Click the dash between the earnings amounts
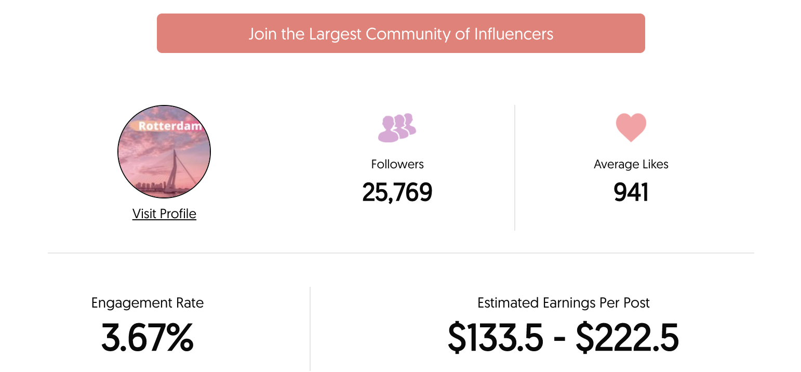Viewport: 801px width, 372px height. pyautogui.click(x=560, y=339)
